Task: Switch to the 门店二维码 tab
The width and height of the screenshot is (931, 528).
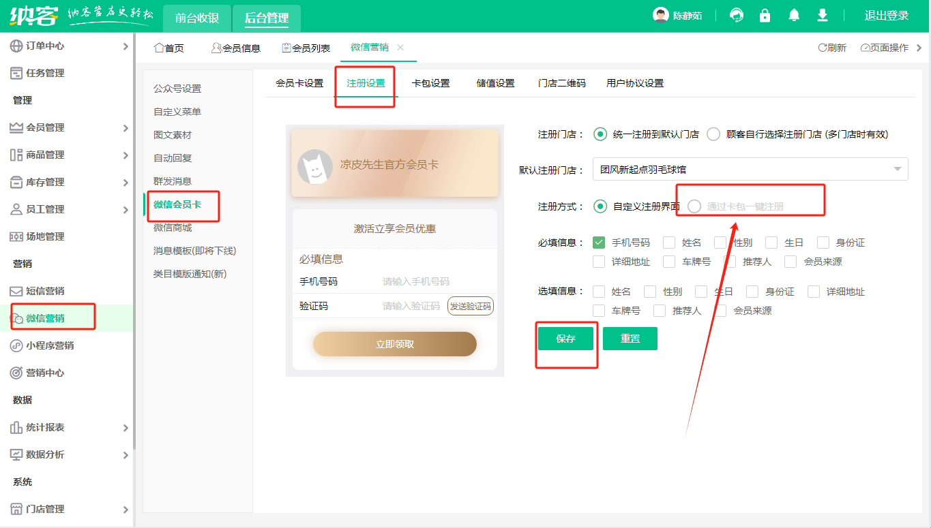Action: point(561,83)
